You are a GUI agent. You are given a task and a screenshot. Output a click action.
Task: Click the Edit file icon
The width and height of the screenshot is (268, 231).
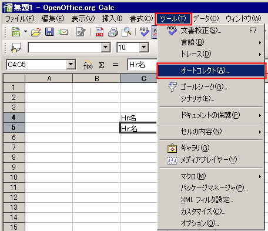(81, 32)
